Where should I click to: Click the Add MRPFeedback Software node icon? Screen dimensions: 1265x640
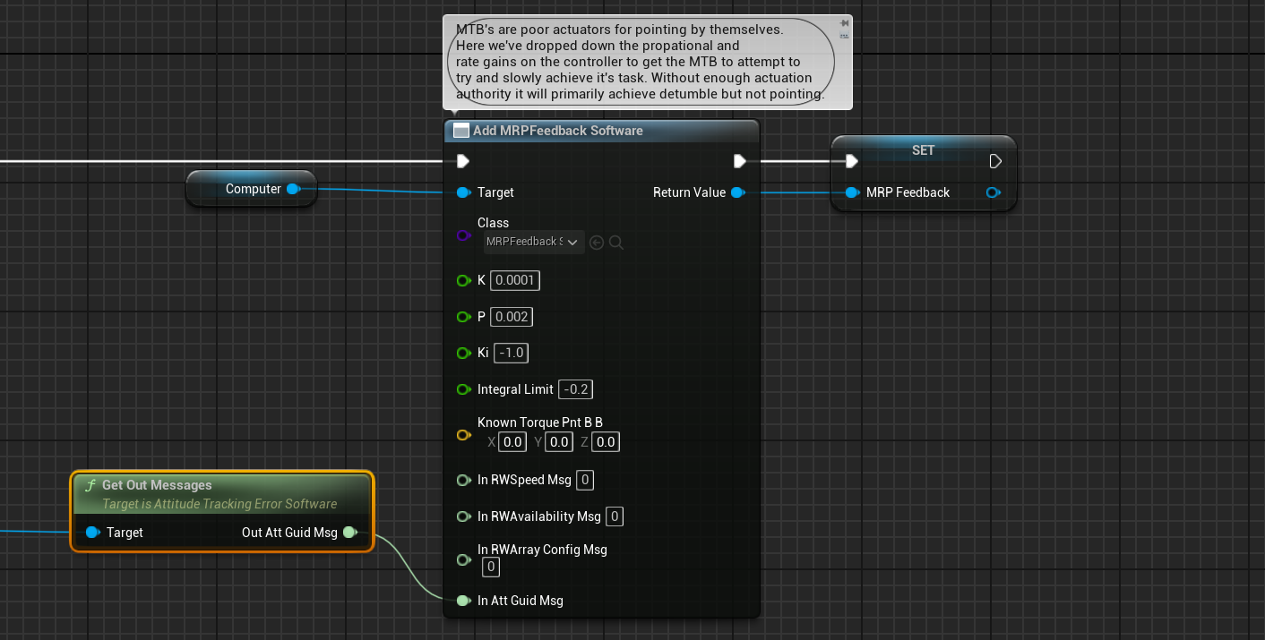point(461,131)
